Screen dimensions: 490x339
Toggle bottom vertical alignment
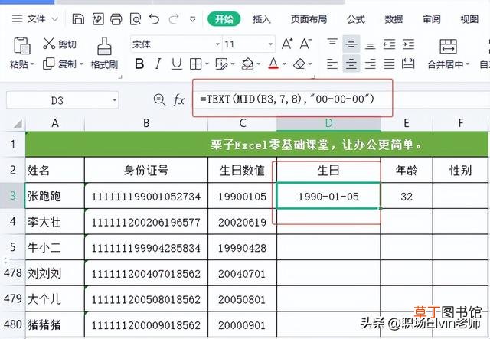click(x=371, y=44)
